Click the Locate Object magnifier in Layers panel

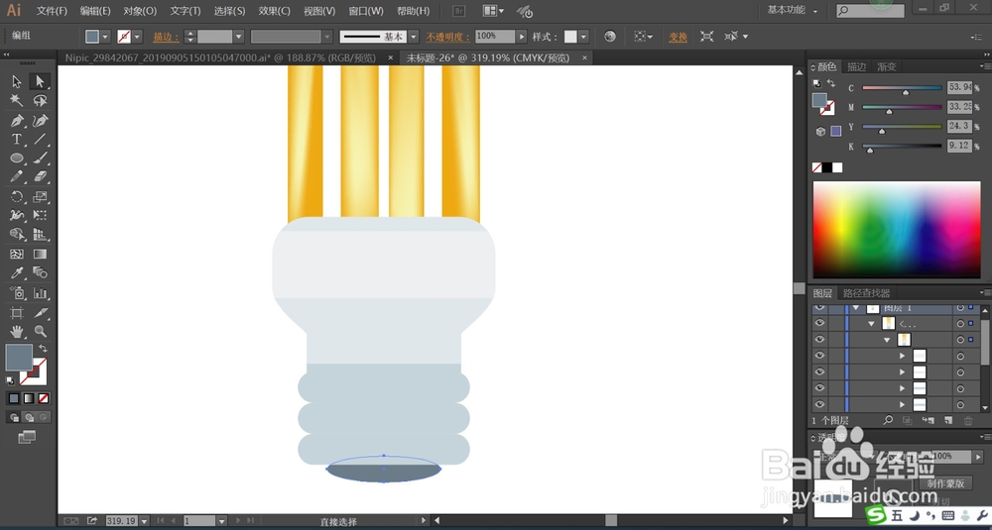tap(888, 420)
